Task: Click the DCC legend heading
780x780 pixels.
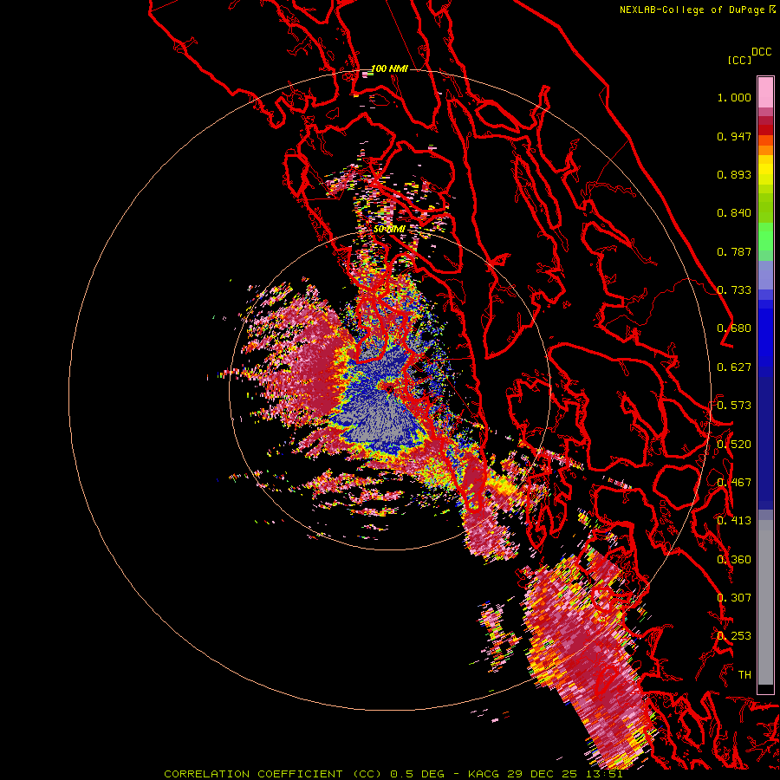Action: click(x=762, y=52)
